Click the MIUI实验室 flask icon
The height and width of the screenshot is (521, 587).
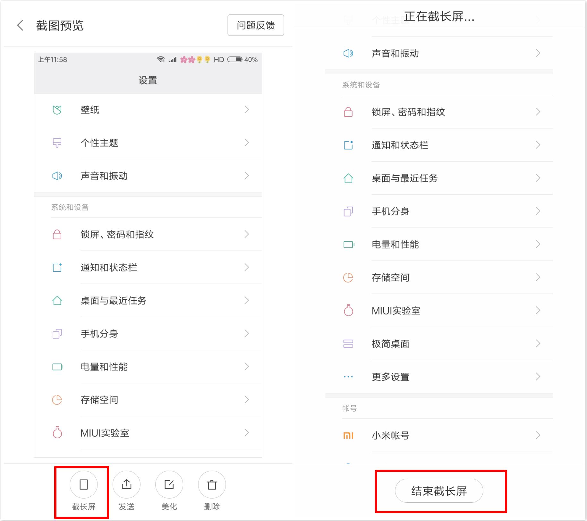pos(57,433)
